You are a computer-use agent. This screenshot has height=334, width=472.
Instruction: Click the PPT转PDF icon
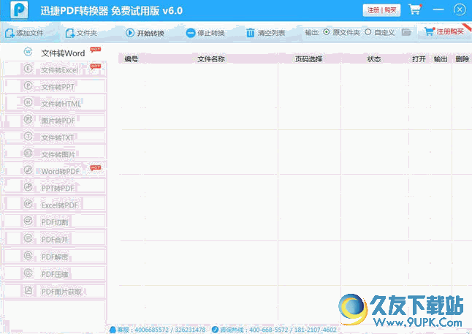(x=28, y=187)
